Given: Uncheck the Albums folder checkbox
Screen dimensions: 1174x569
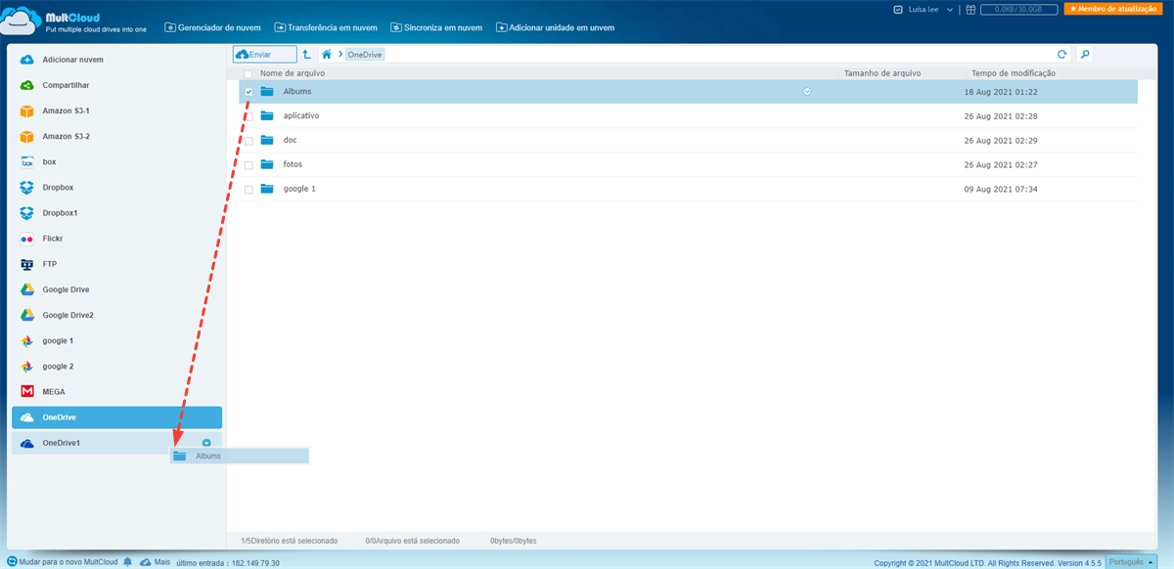Looking at the screenshot, I should click(248, 91).
